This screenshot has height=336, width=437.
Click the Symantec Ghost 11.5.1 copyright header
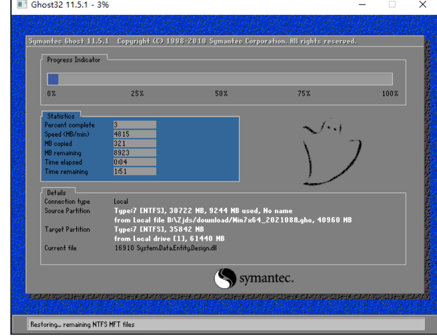point(192,41)
